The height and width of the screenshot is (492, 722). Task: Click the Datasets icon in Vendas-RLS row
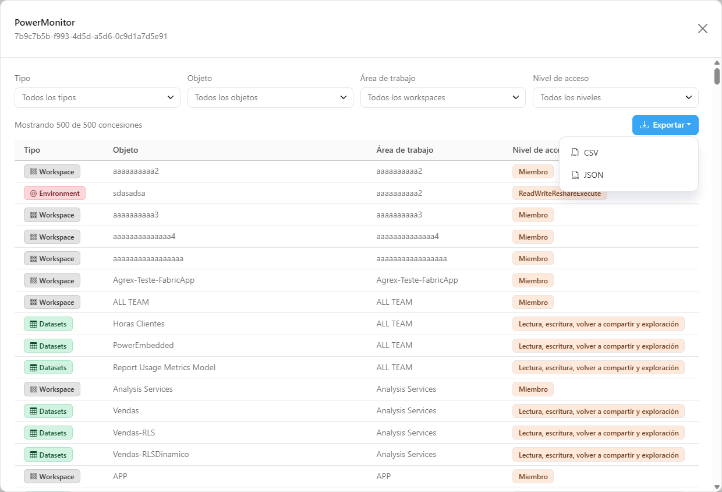point(33,433)
